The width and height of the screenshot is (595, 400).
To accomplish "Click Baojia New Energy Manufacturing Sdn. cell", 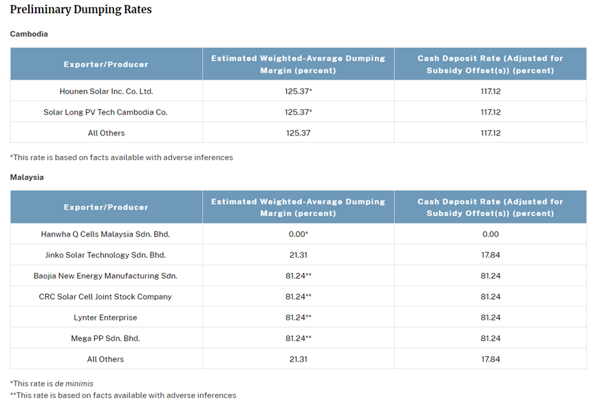I will 106,276.
